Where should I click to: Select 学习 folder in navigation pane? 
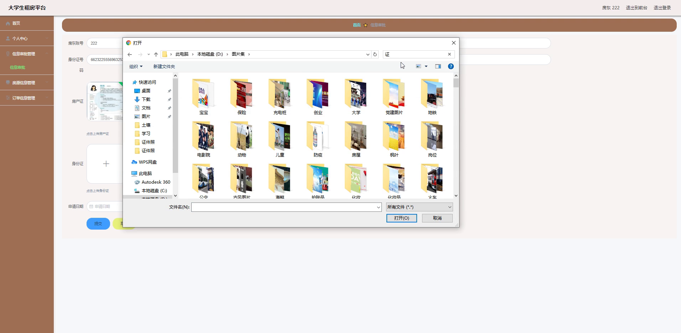146,134
